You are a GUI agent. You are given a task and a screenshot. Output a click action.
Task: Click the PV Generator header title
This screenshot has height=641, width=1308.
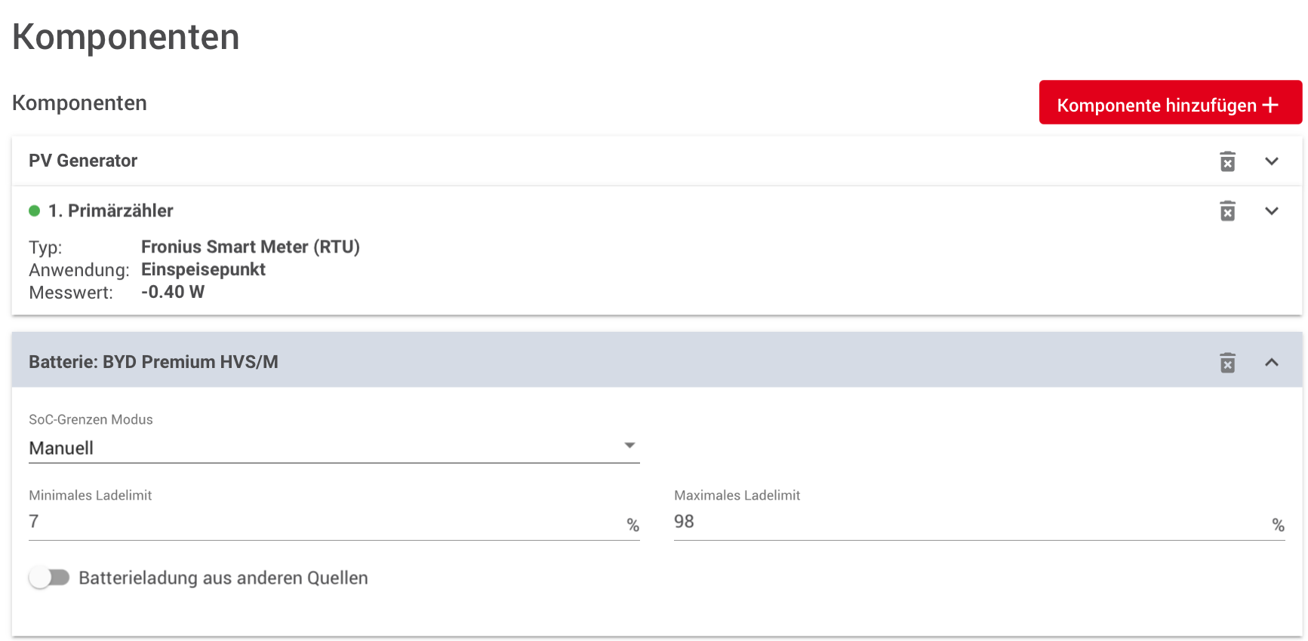pos(83,161)
